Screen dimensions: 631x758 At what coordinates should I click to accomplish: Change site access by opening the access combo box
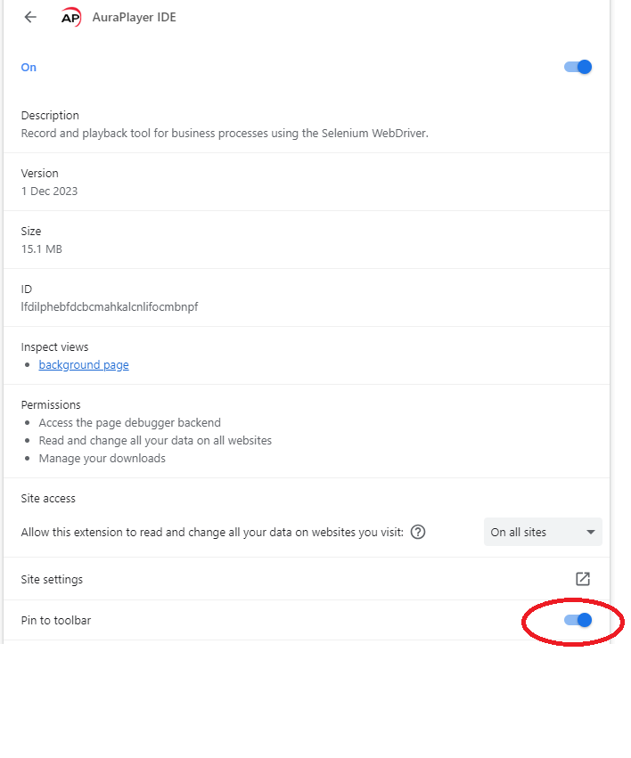click(542, 532)
